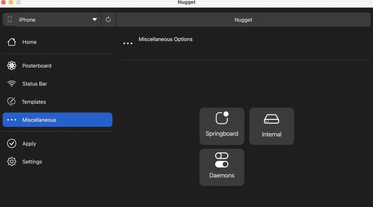
Task: Click the Miscellaneous Options heading text
Action: coord(165,39)
